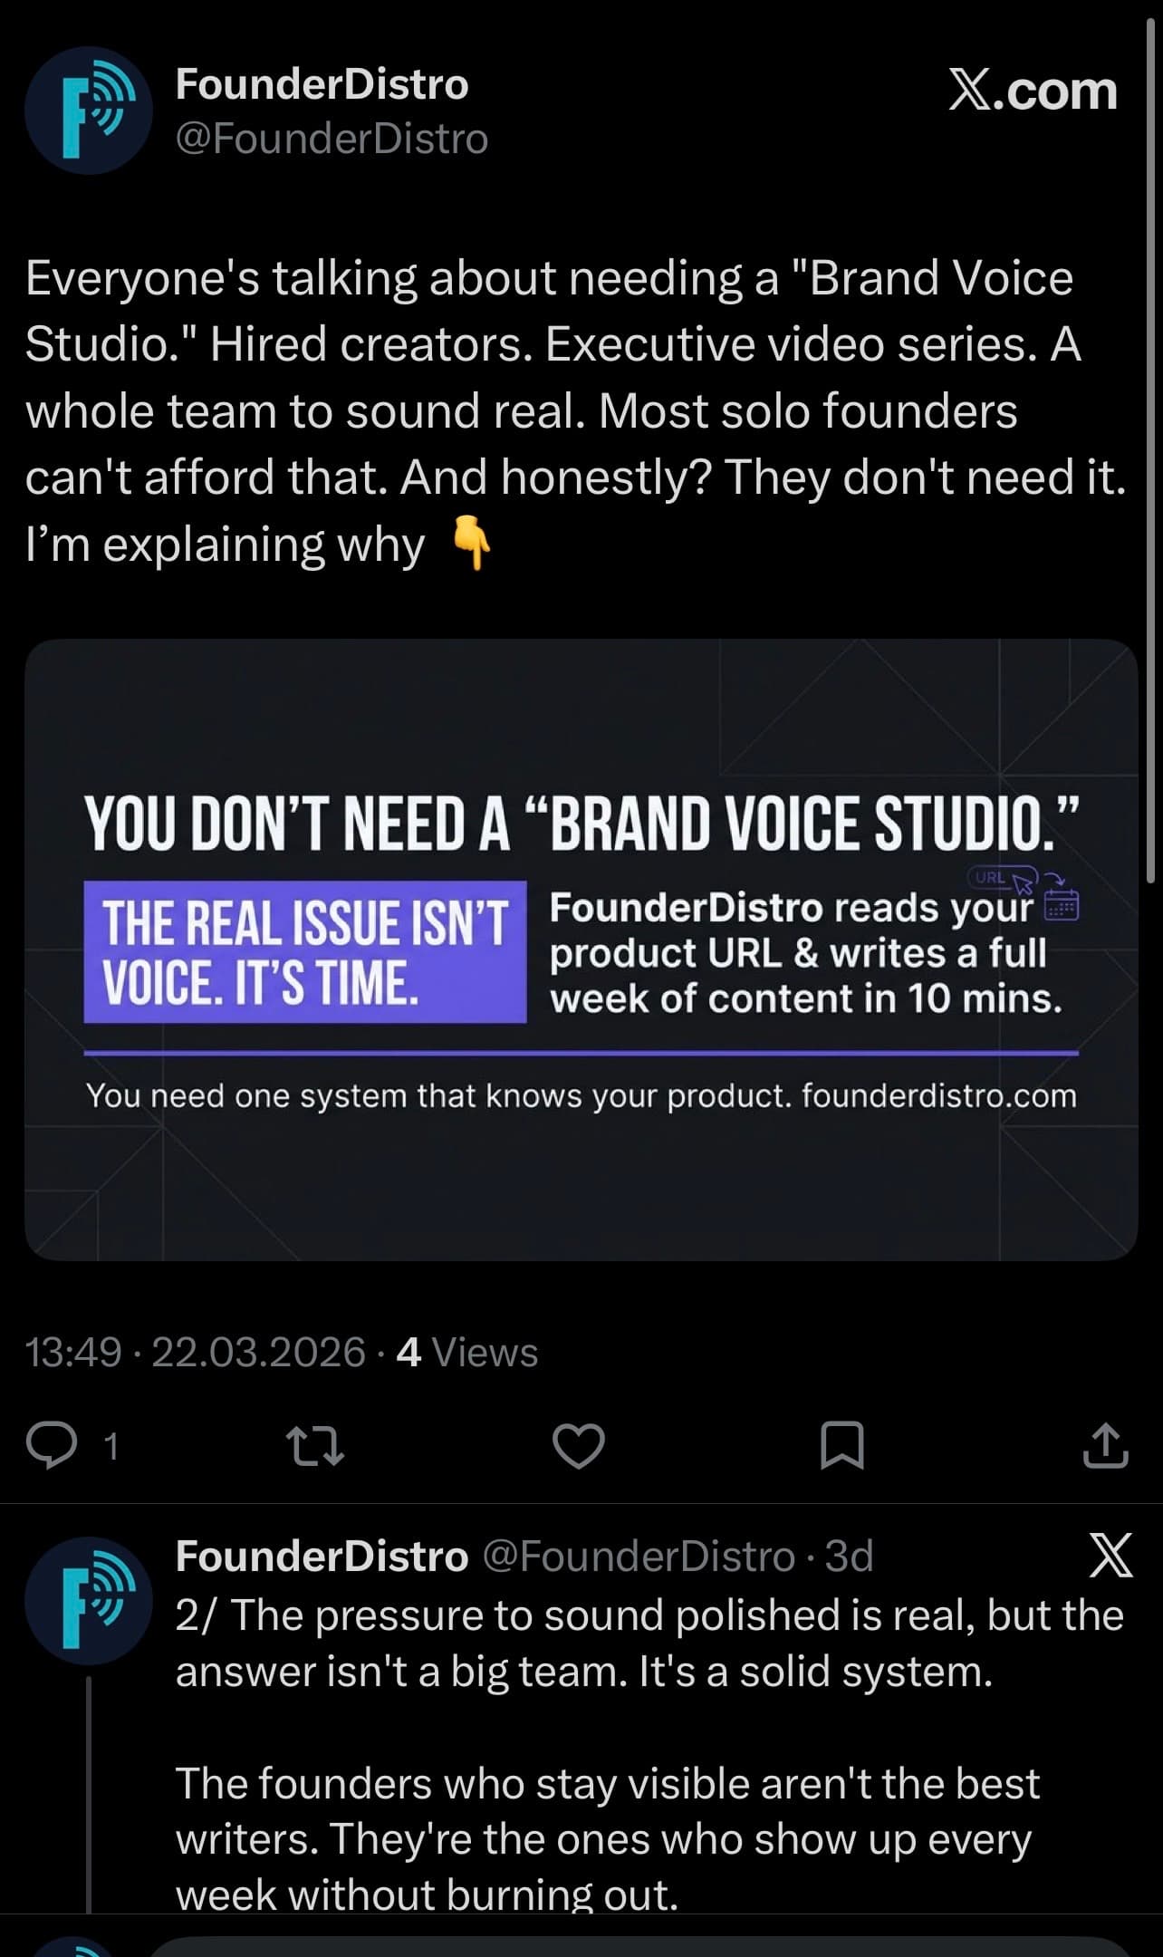Viewport: 1163px width, 1957px height.
Task: Tap the share upload icon
Action: point(1105,1445)
